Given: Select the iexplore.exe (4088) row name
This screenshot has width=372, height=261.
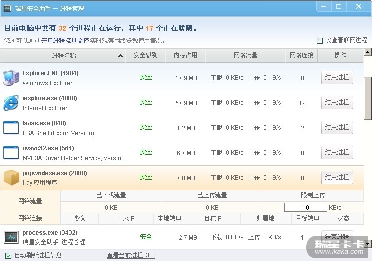Looking at the screenshot, I should coord(50,98).
